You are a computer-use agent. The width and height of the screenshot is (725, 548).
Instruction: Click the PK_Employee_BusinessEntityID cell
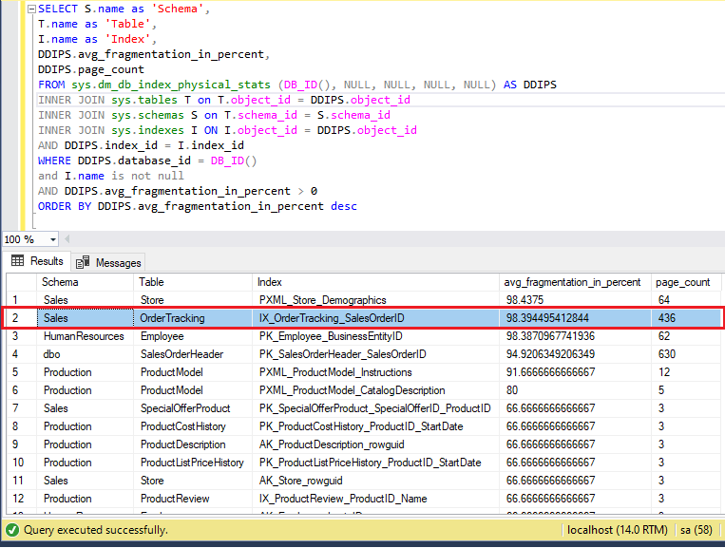point(376,336)
